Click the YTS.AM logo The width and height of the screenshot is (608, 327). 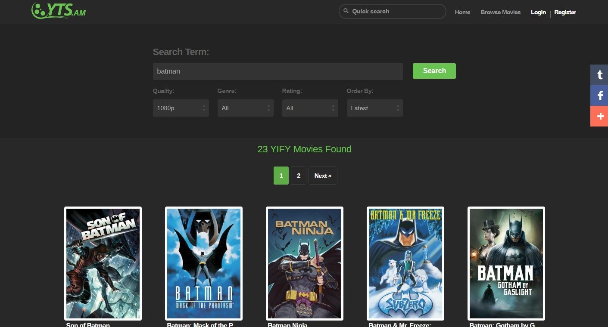[59, 11]
